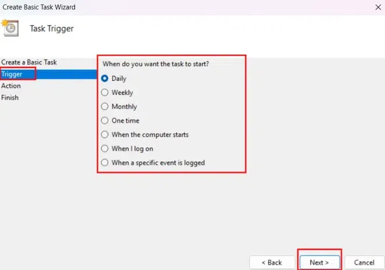
Task: Click the task start question label
Action: pyautogui.click(x=156, y=64)
